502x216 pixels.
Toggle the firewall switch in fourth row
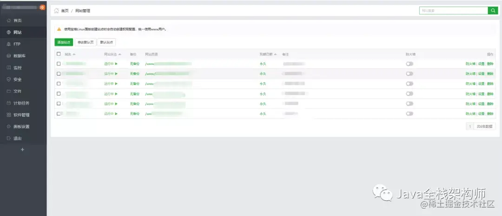pos(410,94)
